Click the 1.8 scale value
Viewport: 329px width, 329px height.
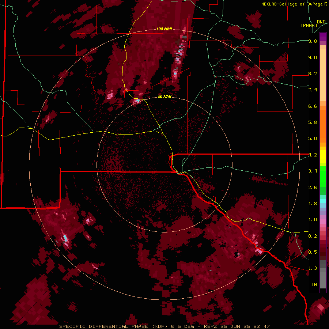click(313, 204)
